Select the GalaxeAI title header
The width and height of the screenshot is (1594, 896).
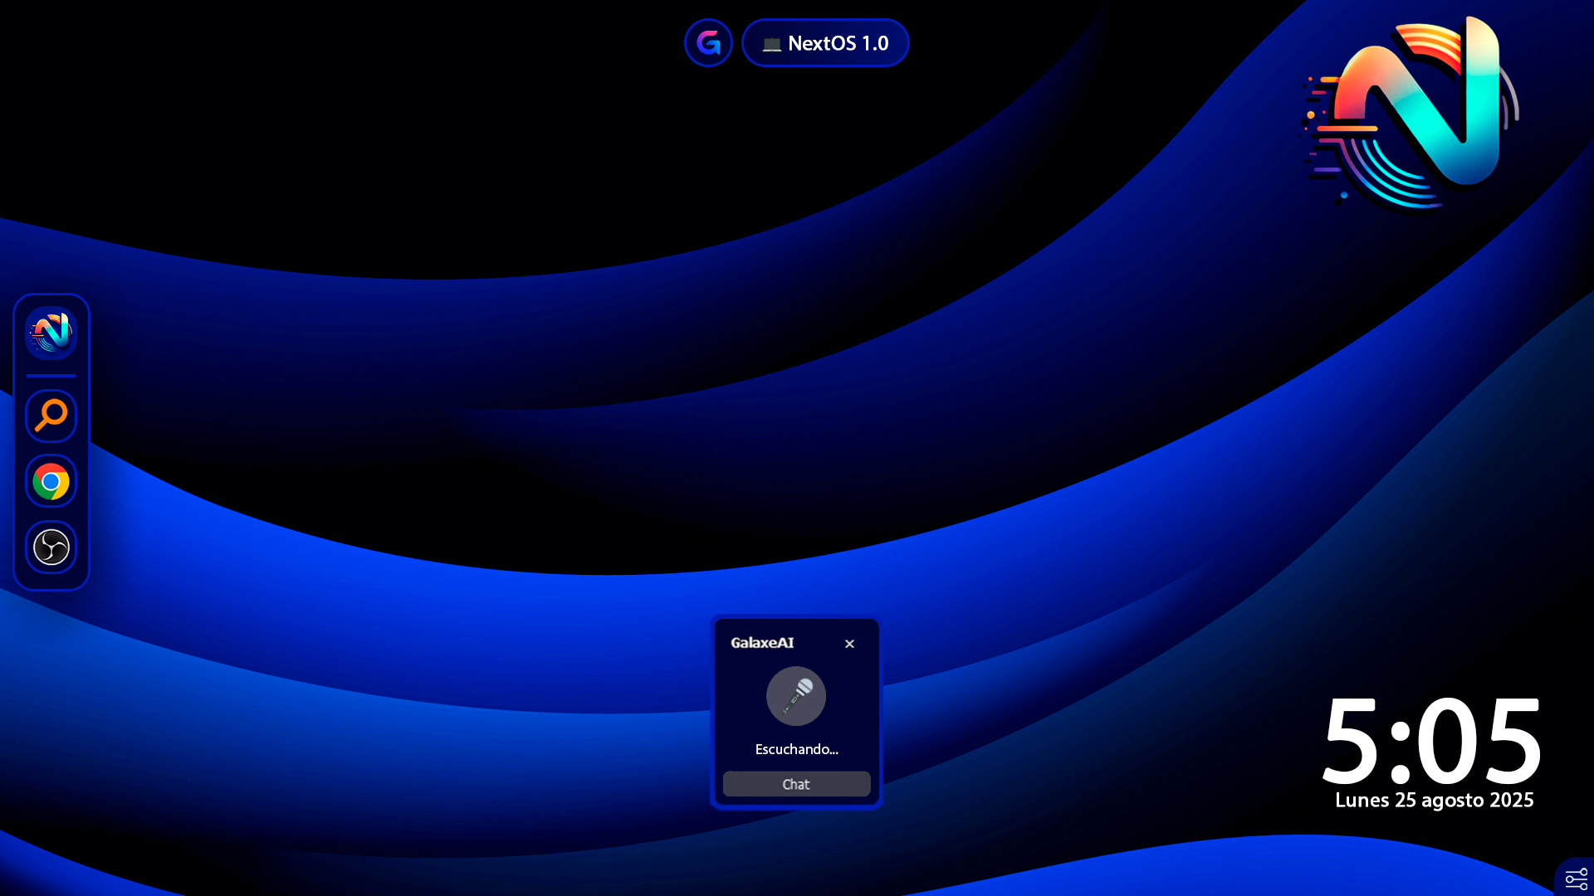761,642
